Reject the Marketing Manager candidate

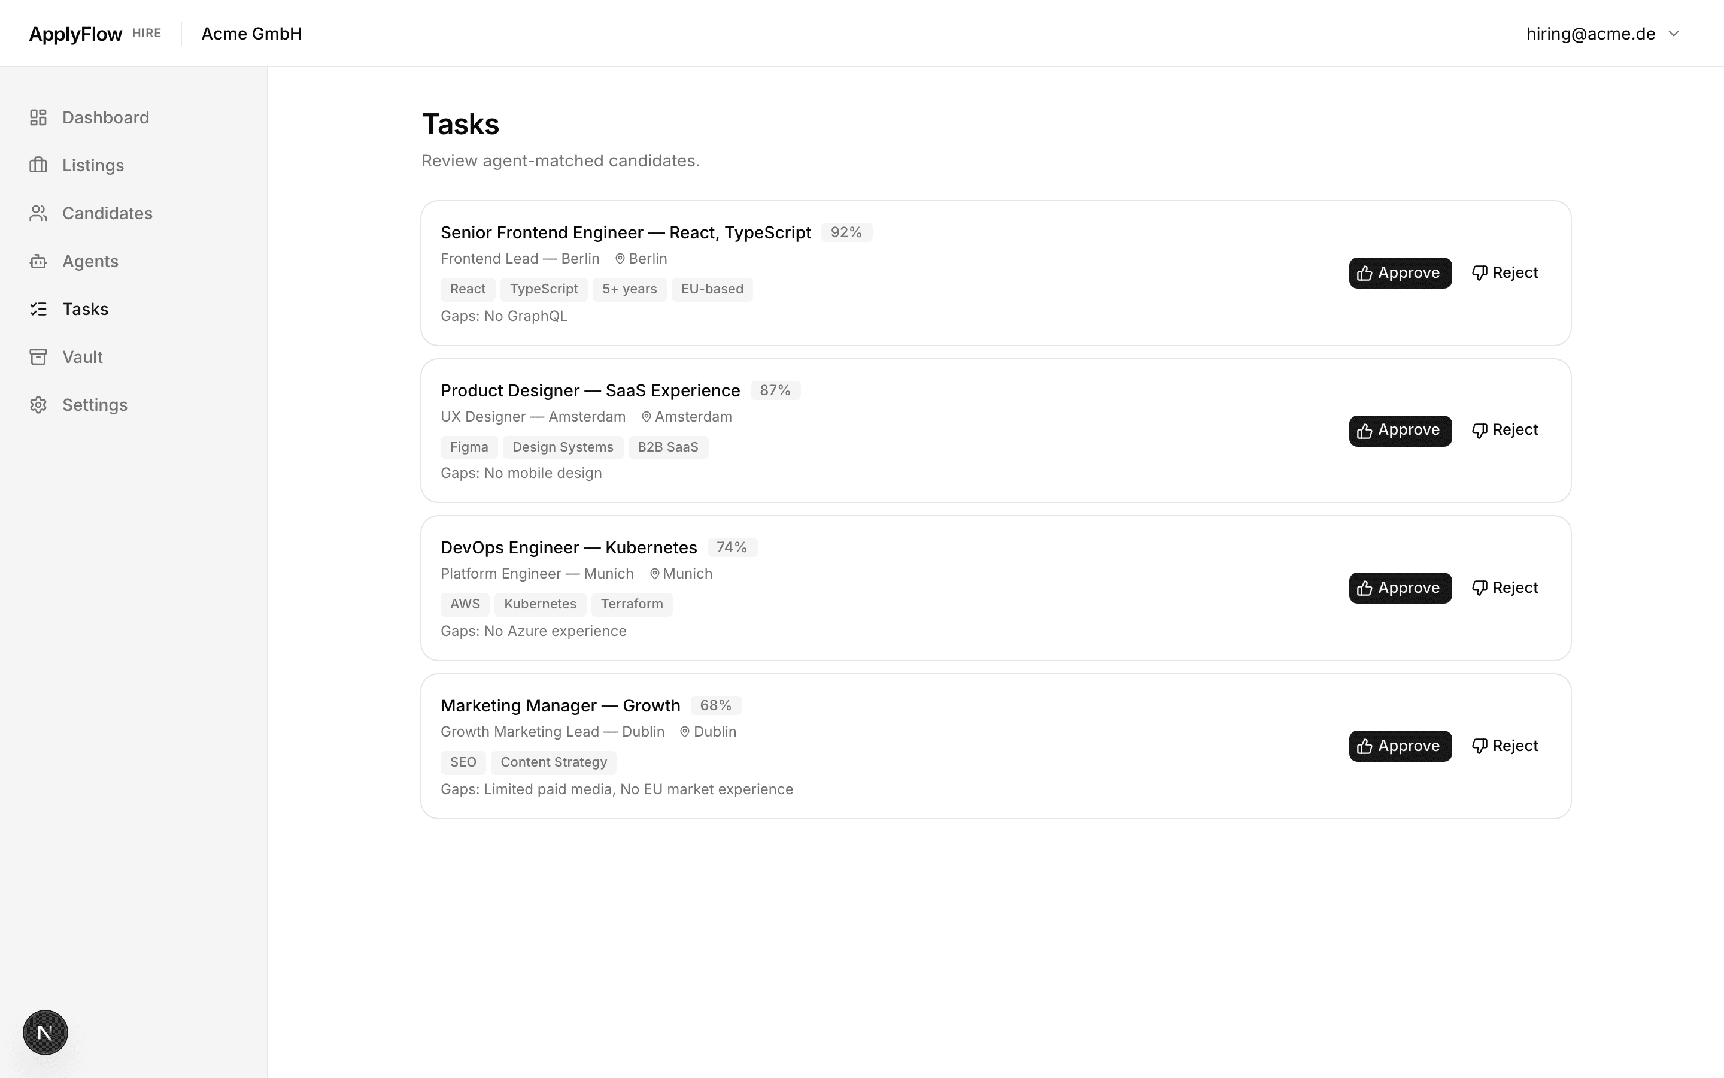click(1506, 746)
